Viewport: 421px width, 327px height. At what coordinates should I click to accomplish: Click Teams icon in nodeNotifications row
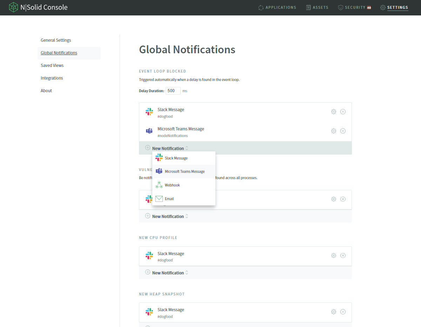tap(149, 131)
